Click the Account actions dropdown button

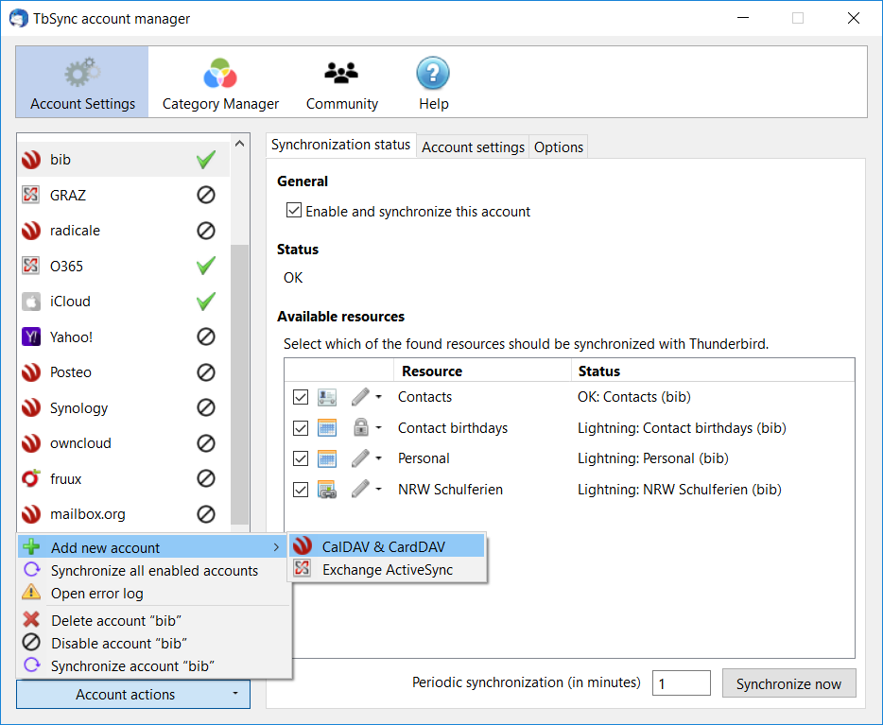point(133,694)
